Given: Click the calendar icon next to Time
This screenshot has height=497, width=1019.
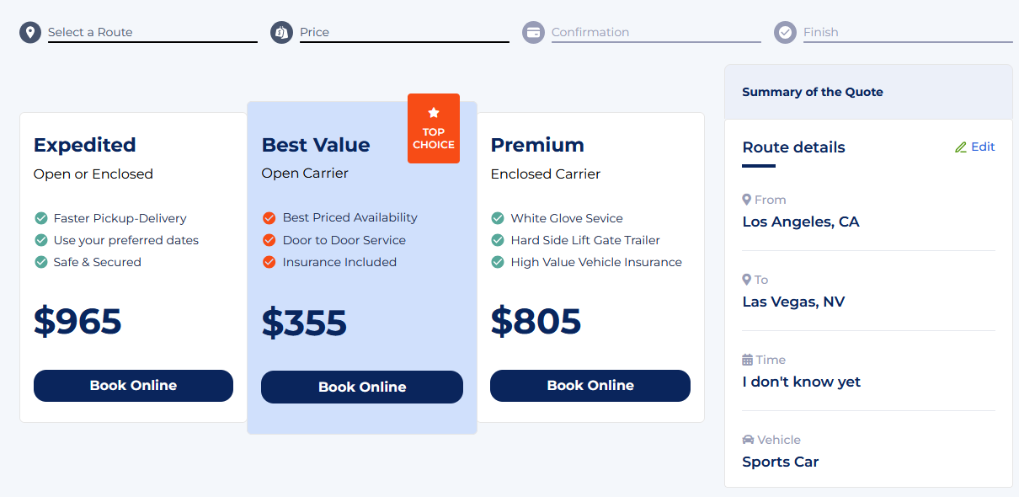Looking at the screenshot, I should [x=747, y=360].
